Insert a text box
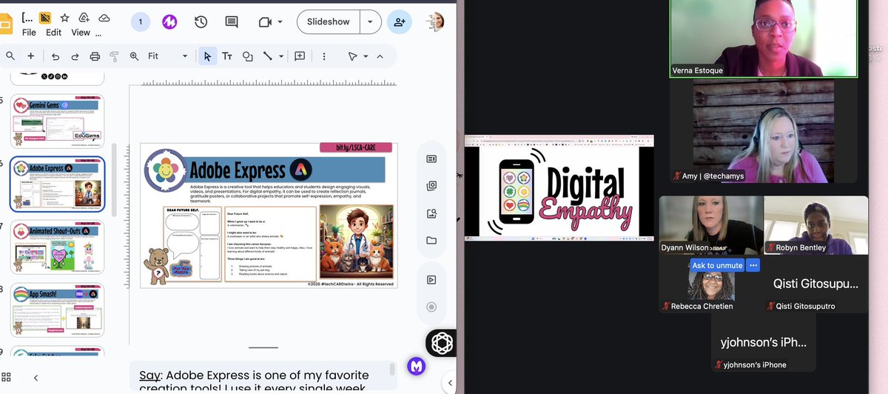 tap(227, 56)
